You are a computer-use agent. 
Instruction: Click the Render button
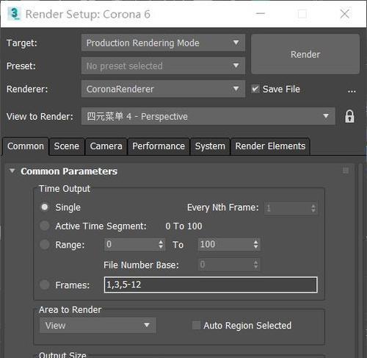tap(305, 54)
